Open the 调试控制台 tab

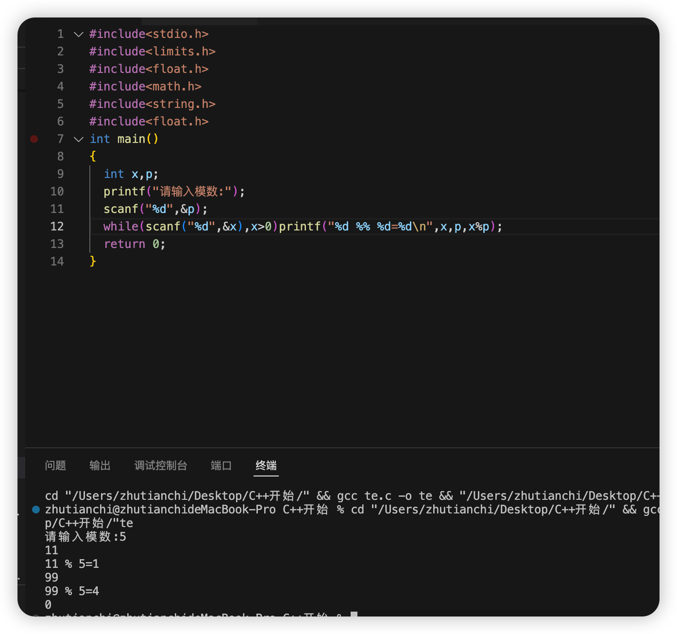(161, 465)
